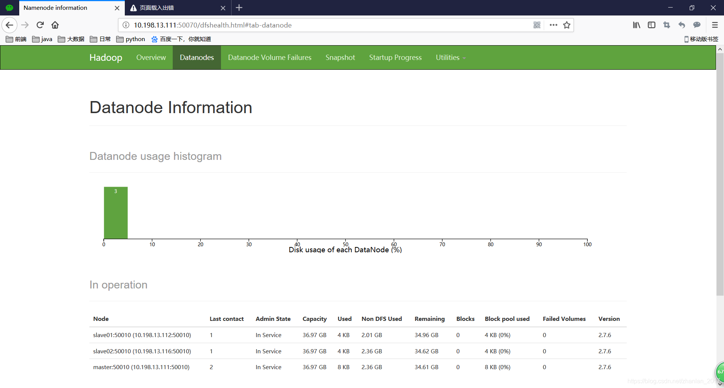Click the 34.61 GB remaining value

[x=426, y=367]
